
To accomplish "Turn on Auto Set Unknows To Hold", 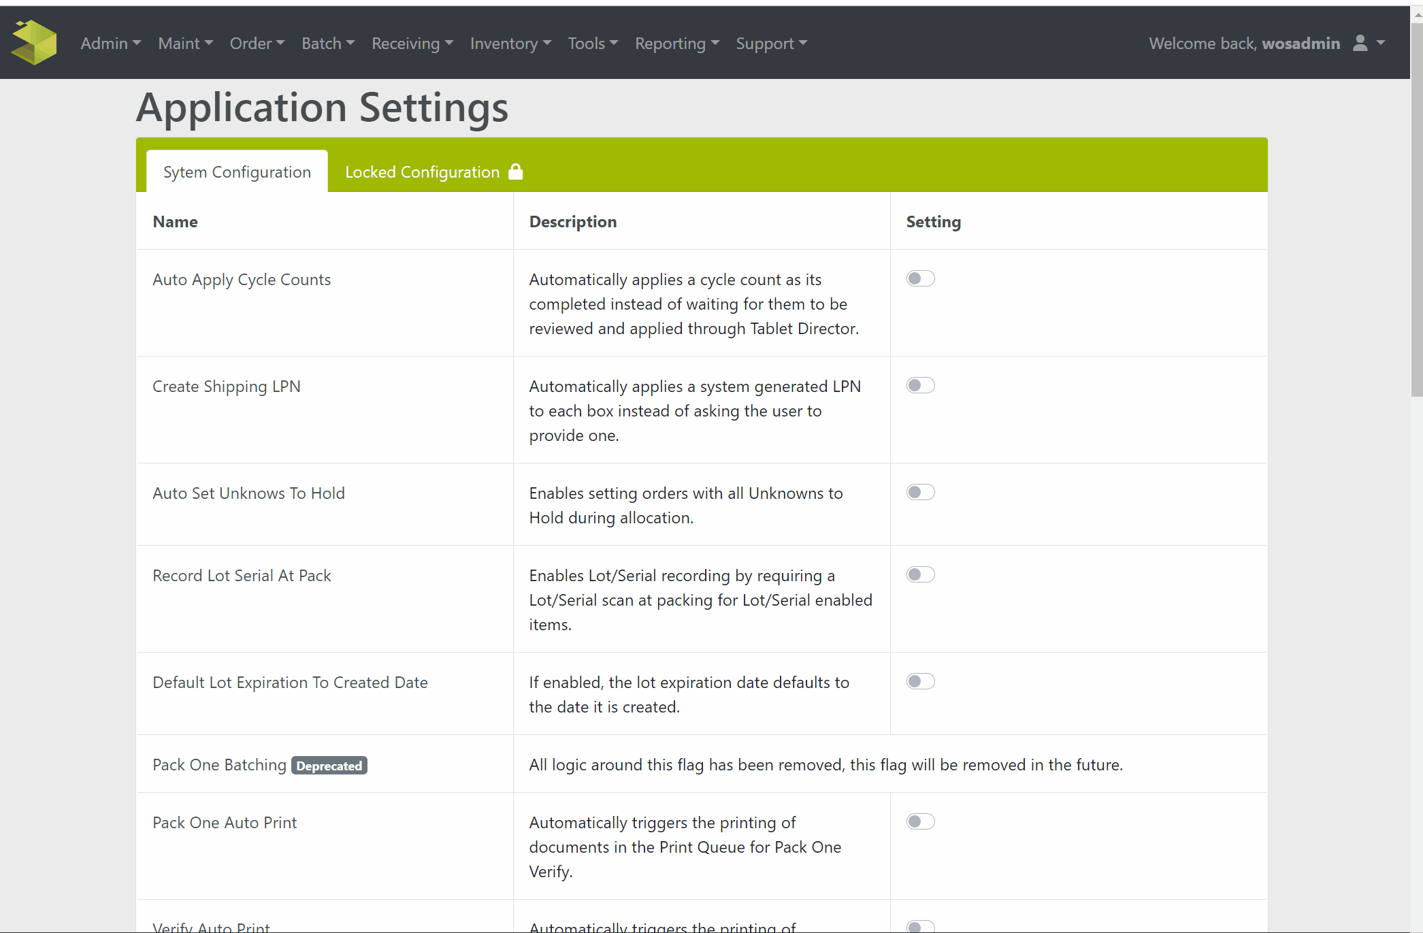I will [x=920, y=492].
